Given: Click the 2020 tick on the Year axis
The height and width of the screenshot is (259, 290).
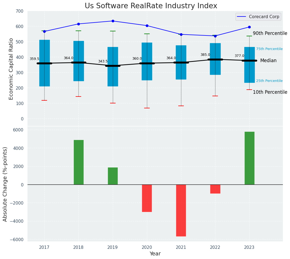Looking at the screenshot, I should [x=147, y=247].
